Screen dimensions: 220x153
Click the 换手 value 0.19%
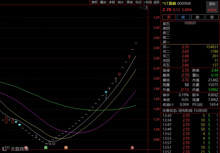[x=184, y=95]
